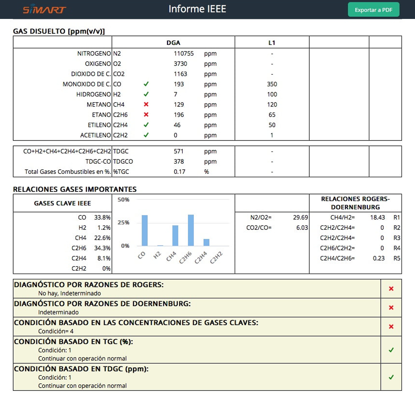Click the green check in H2 row
Screen dimensions: 415x395
[146, 94]
